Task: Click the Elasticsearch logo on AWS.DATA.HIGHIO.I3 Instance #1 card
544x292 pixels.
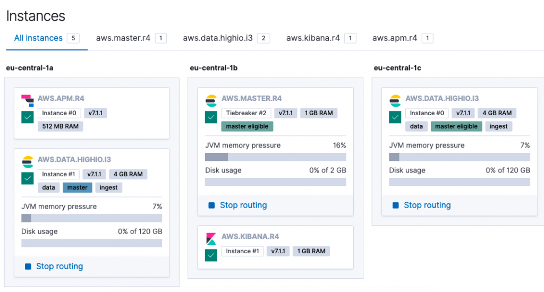Action: [28, 162]
